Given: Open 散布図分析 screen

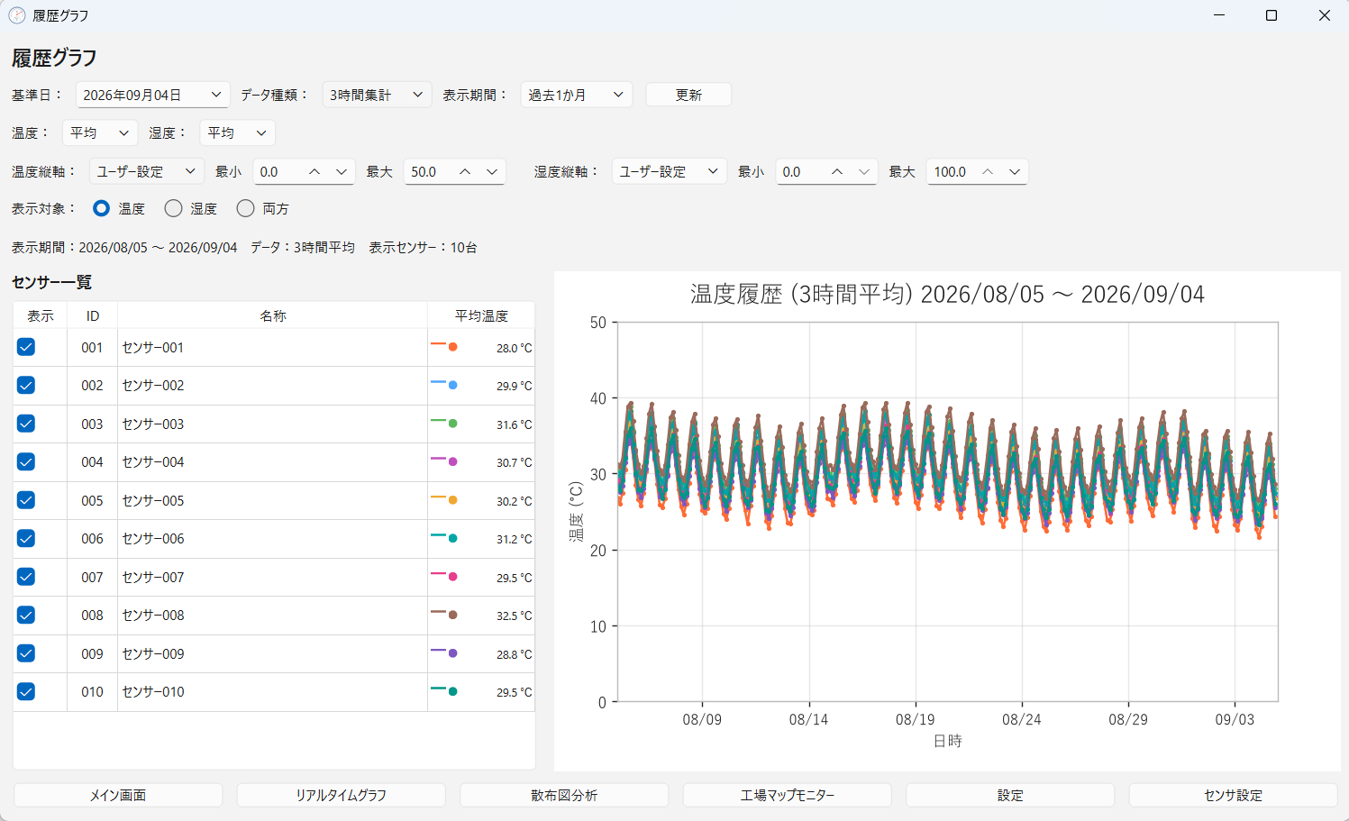Looking at the screenshot, I should [x=564, y=795].
